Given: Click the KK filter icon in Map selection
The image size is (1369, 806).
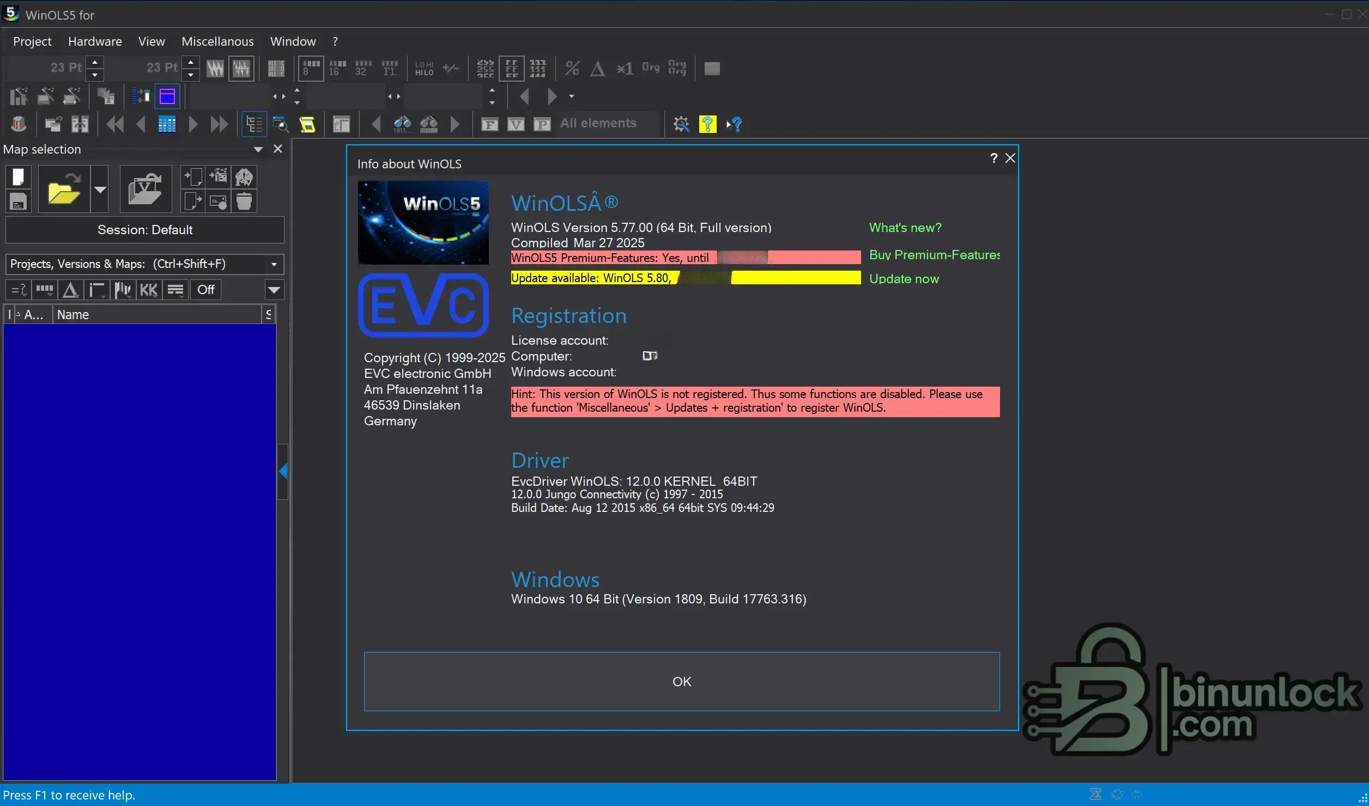Looking at the screenshot, I should (149, 290).
